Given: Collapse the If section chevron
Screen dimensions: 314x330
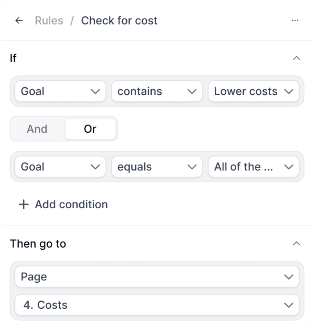Looking at the screenshot, I should (297, 58).
